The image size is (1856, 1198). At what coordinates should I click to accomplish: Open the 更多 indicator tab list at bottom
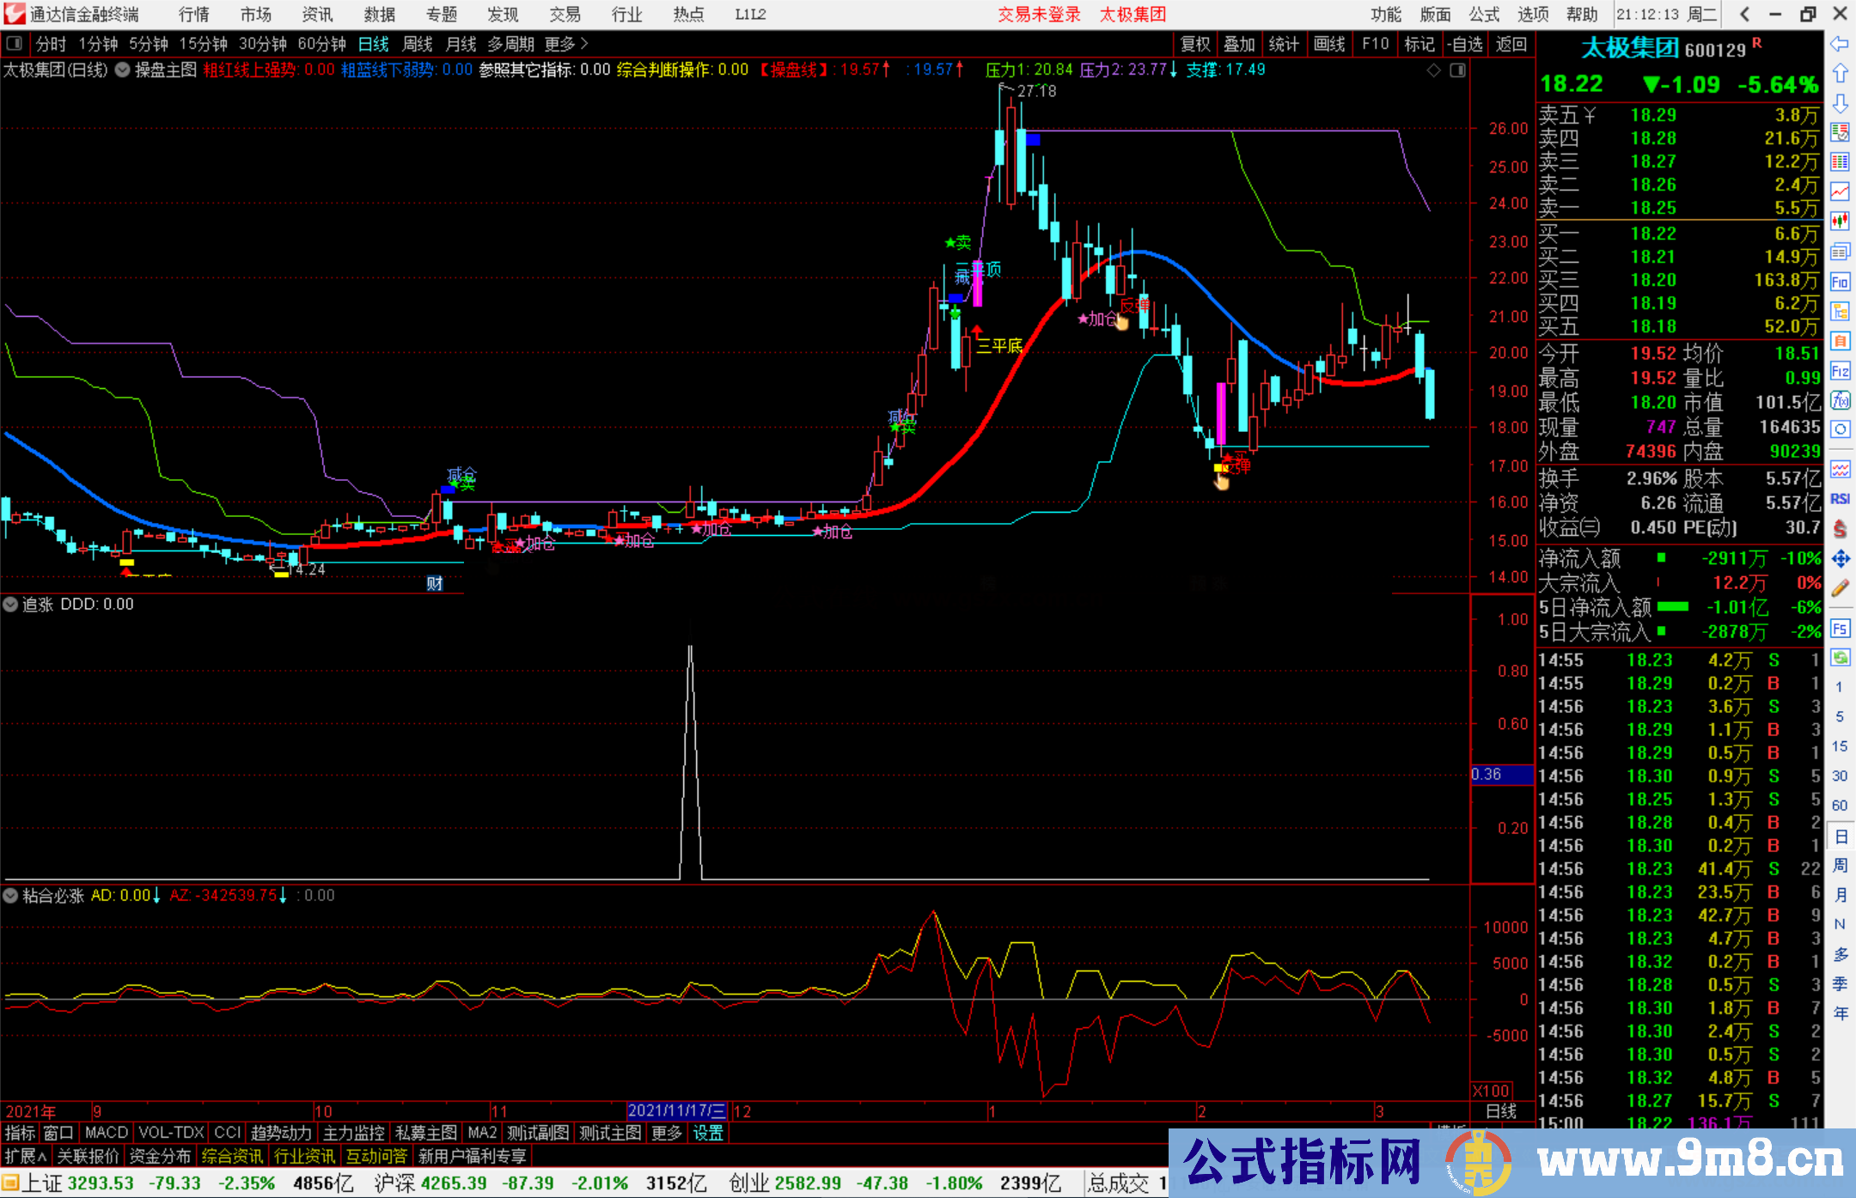tap(666, 1133)
